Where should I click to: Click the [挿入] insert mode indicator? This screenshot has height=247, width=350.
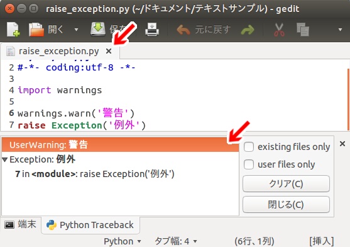tap(322, 241)
